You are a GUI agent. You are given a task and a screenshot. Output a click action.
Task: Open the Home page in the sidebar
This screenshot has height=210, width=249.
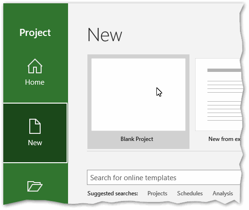click(x=35, y=72)
